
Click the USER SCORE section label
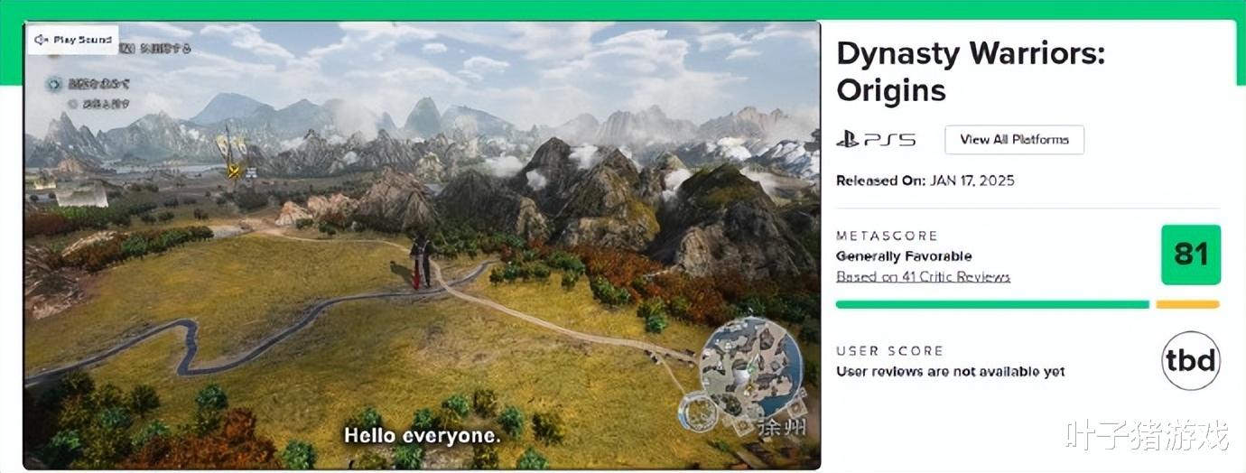coord(889,350)
